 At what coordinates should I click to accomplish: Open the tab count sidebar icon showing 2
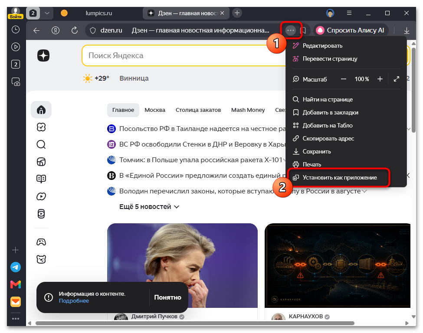point(16,64)
